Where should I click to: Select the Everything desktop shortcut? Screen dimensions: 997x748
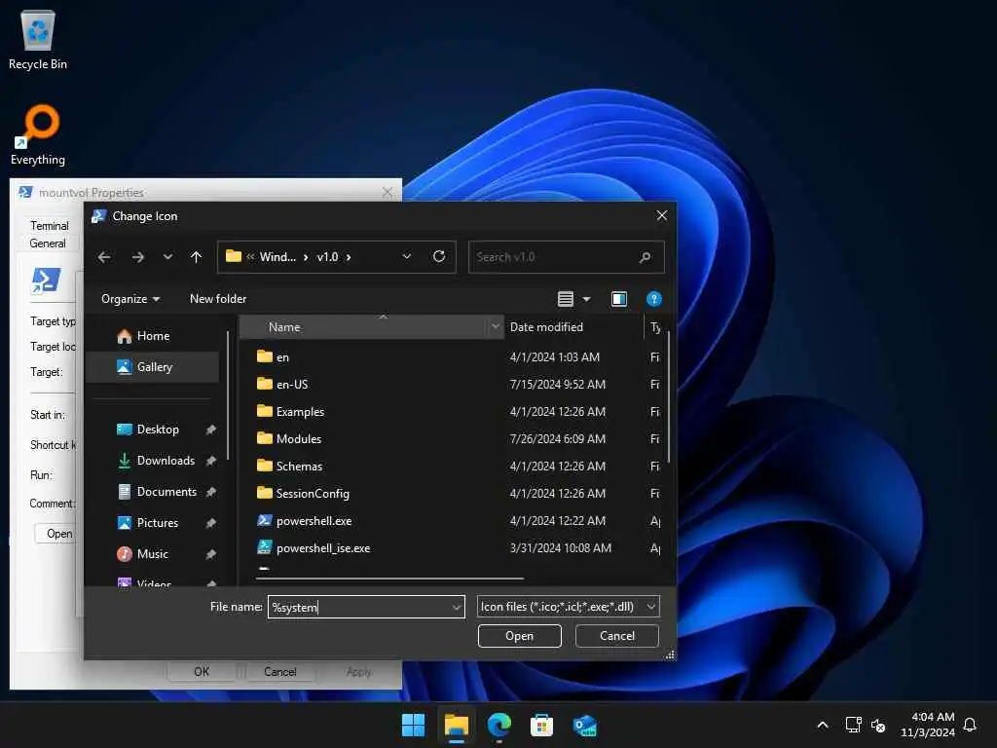[38, 134]
